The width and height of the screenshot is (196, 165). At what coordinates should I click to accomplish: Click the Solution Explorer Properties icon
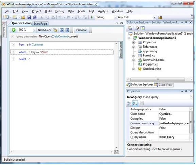click(130, 28)
